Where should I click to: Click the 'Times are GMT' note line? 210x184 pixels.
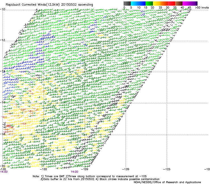pos(90,176)
